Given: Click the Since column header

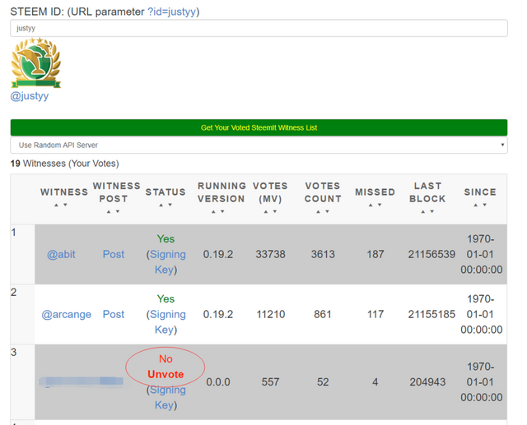Looking at the screenshot, I should [x=480, y=192].
